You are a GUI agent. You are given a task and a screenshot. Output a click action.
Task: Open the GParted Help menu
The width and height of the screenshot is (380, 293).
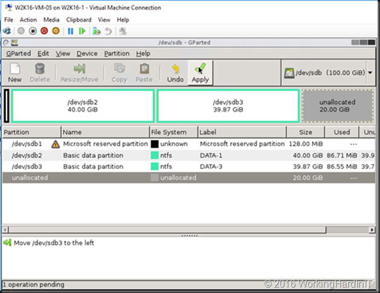(x=143, y=53)
